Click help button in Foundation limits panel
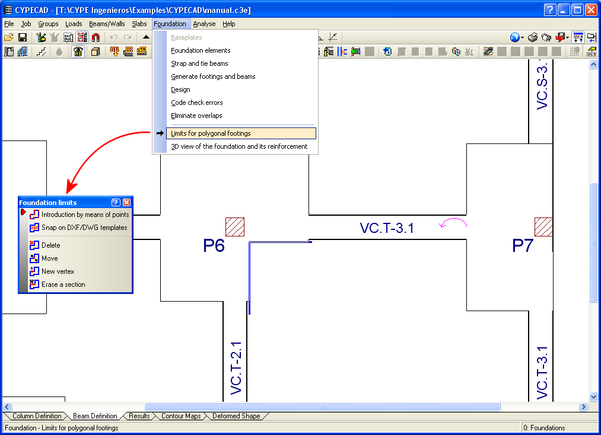 116,203
